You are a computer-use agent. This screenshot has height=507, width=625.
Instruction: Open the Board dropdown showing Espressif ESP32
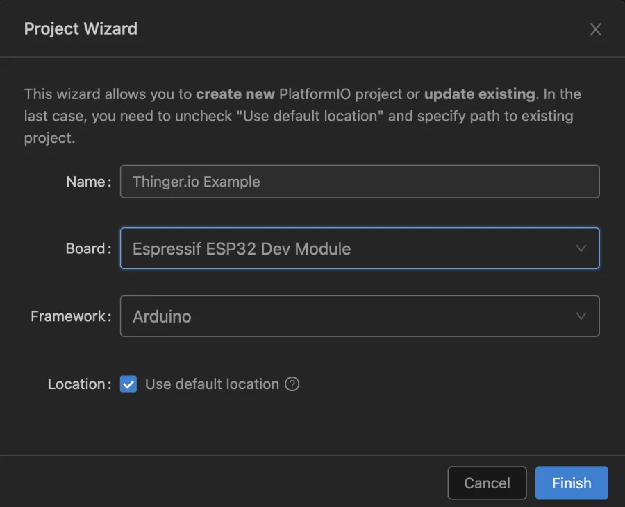coord(360,248)
